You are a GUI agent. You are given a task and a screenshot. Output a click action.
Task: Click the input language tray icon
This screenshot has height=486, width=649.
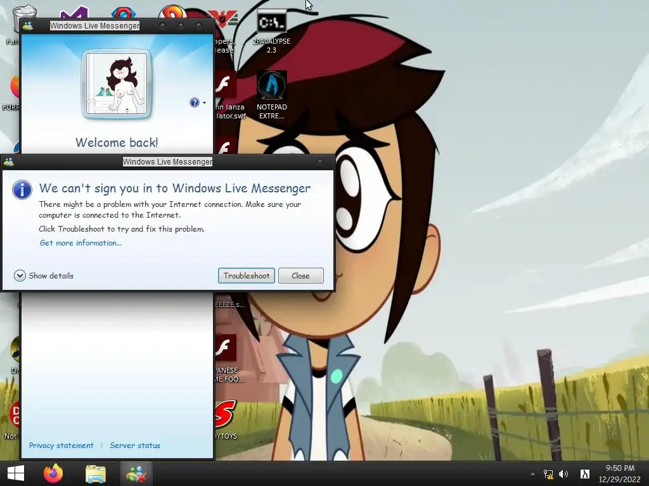[584, 474]
